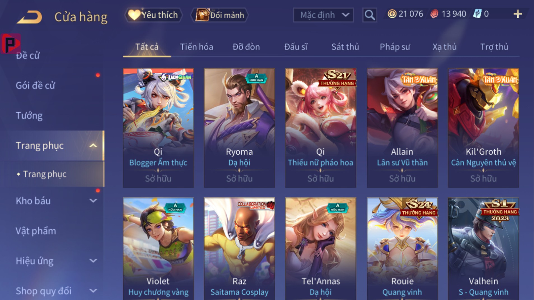Tap the red ruby currency icon
Viewport: 534px width, 300px height.
(434, 14)
